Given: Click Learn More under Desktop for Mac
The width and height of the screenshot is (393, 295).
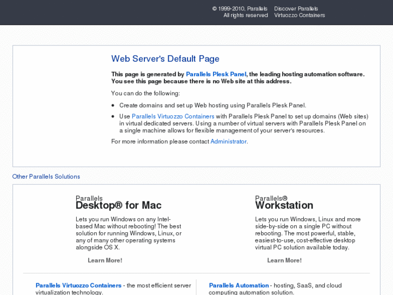Looking at the screenshot, I should (x=105, y=260).
